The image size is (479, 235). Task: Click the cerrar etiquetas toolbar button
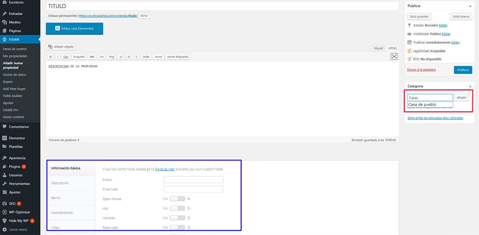(x=178, y=56)
